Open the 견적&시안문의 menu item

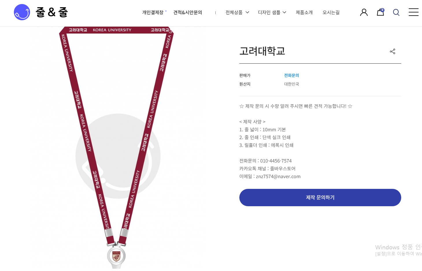tap(188, 12)
